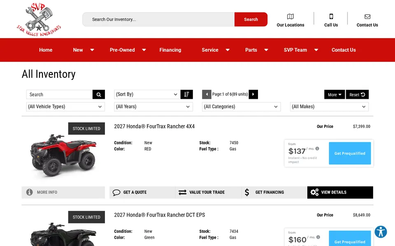Image resolution: width=395 pixels, height=246 pixels.
Task: Open the SVP Team menu item
Action: pos(295,50)
